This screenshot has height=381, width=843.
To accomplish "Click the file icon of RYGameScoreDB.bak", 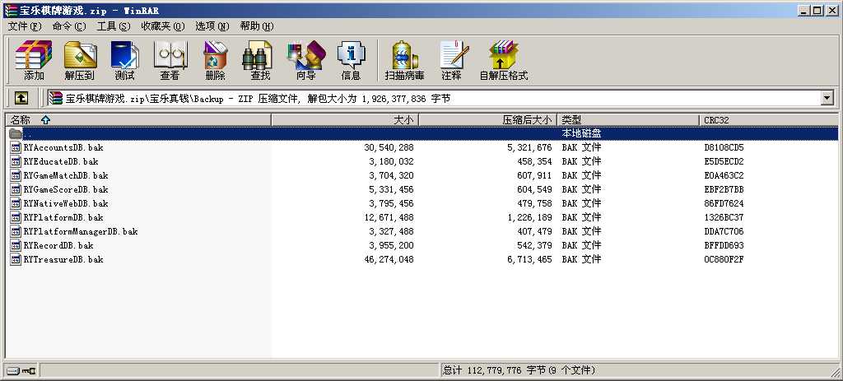I will (x=16, y=189).
